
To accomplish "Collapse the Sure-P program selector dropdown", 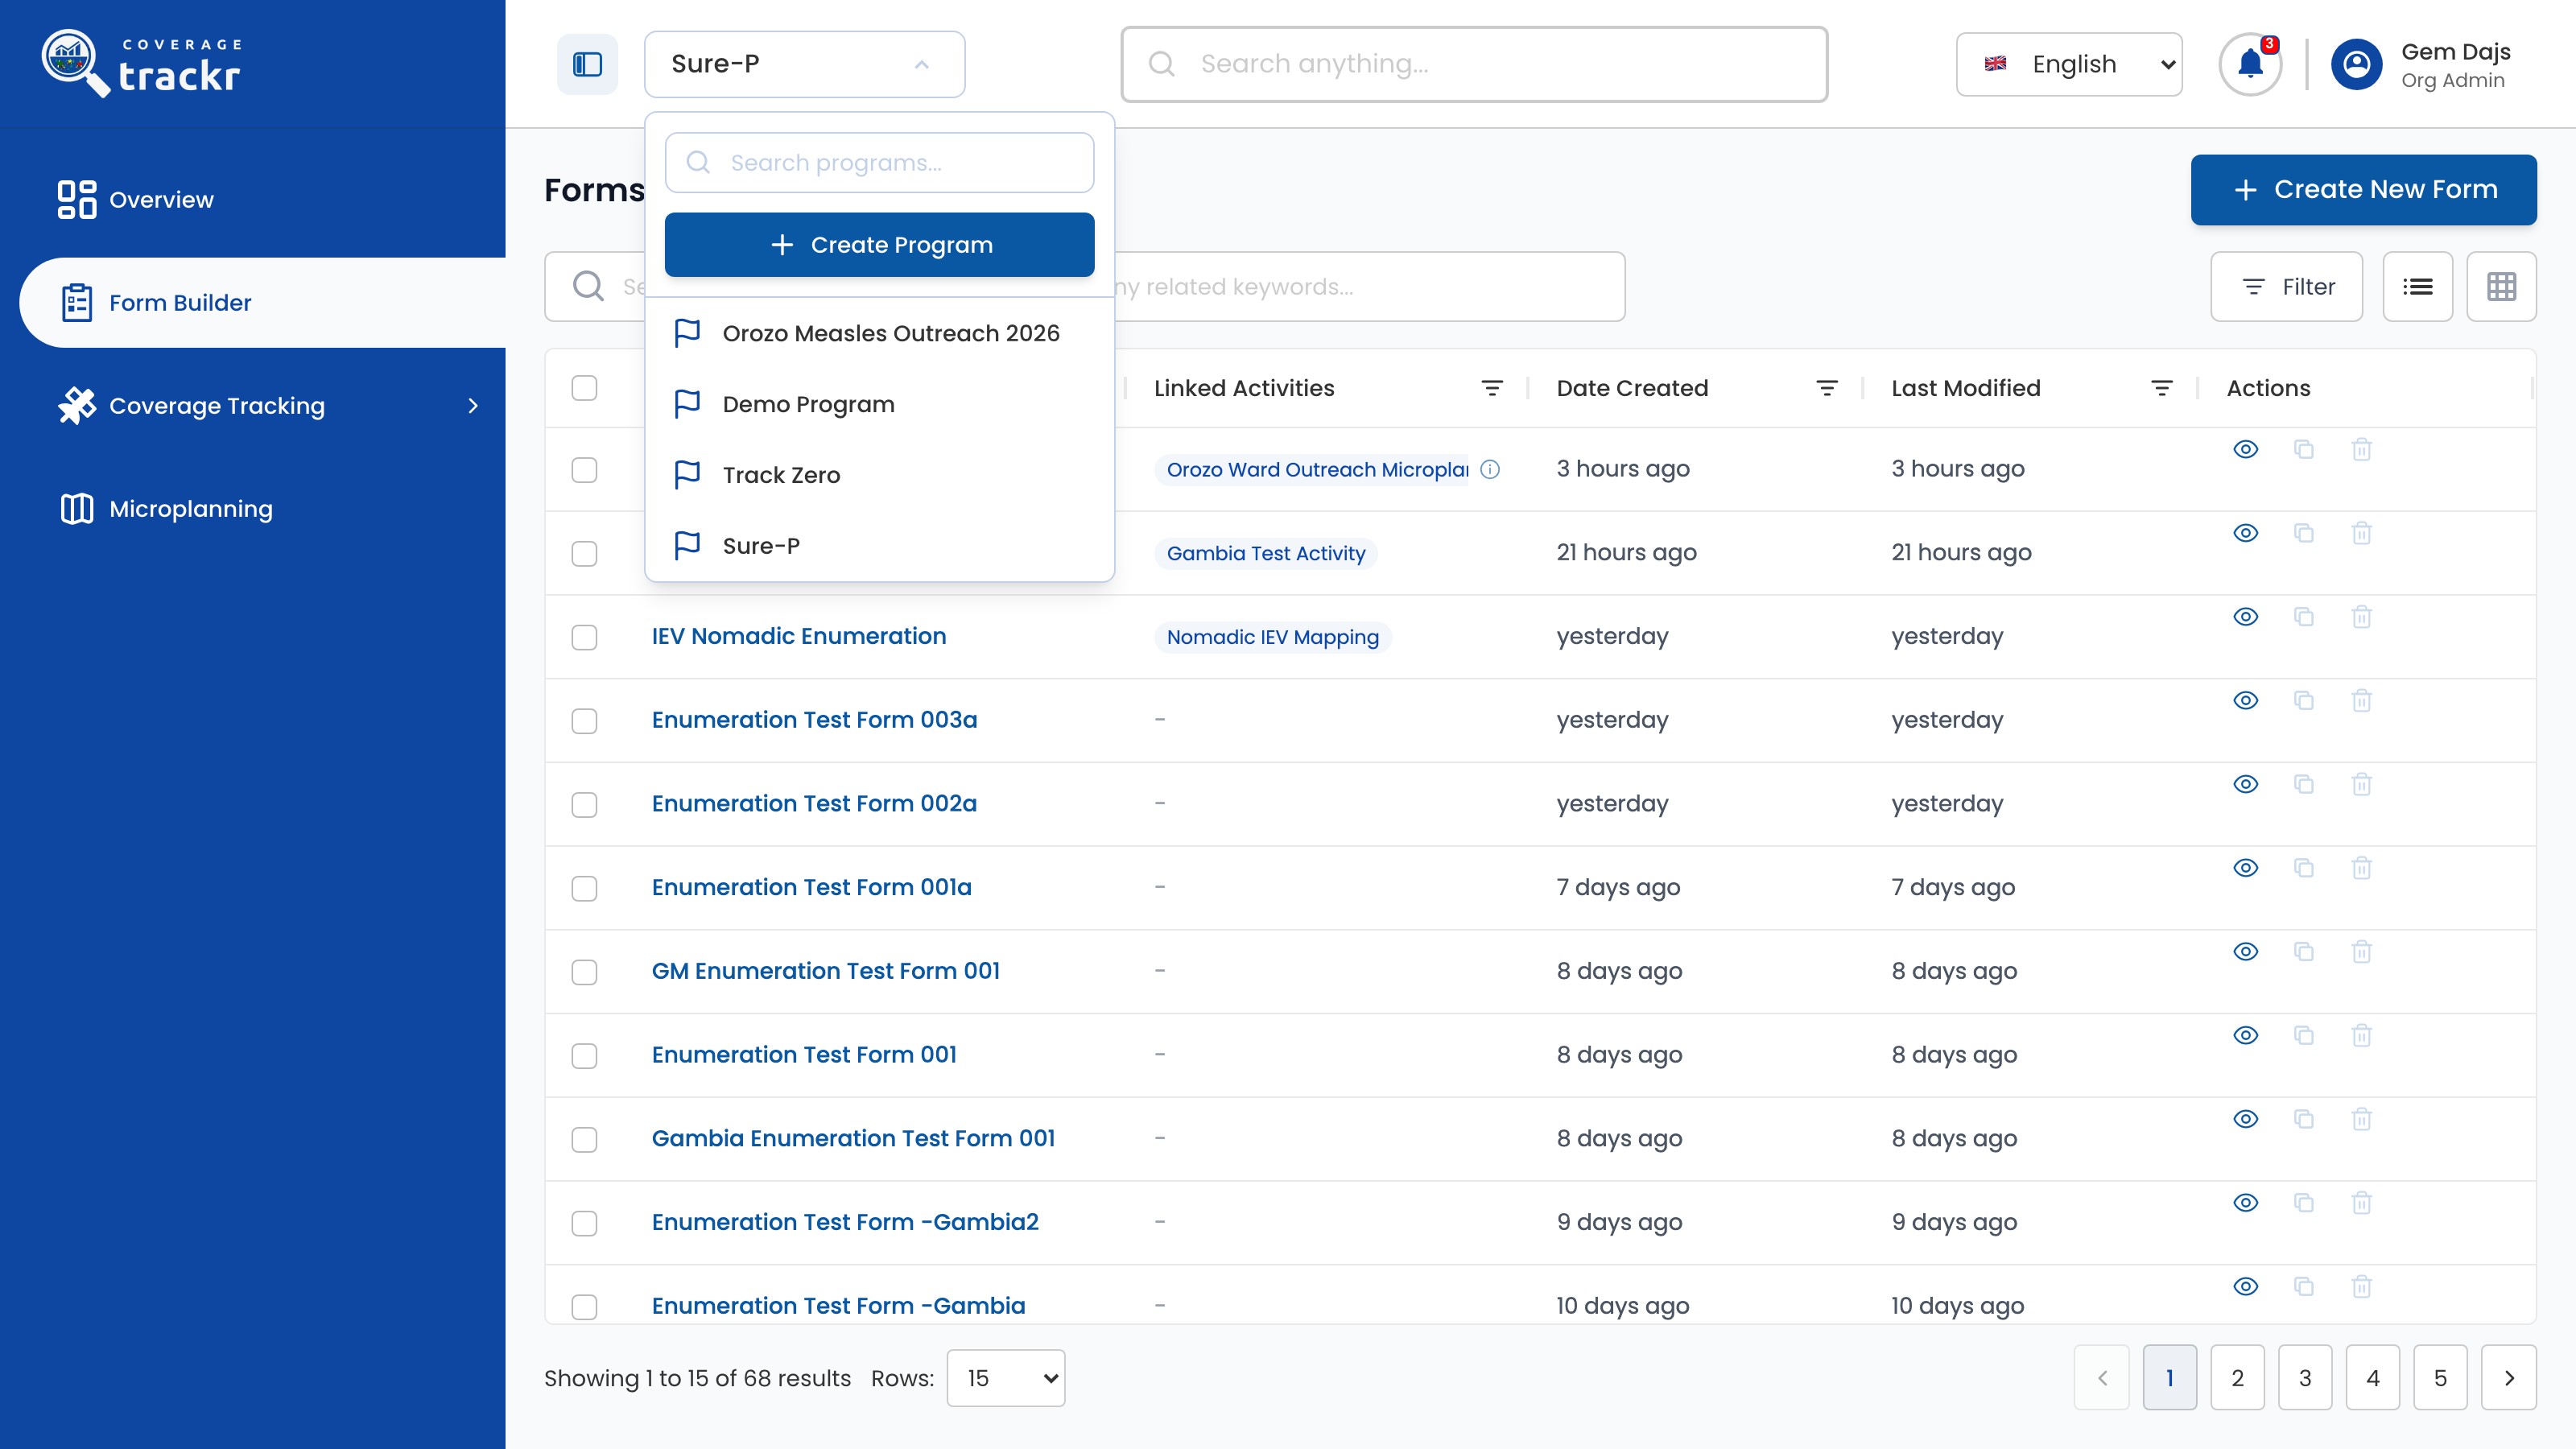I will coord(804,64).
